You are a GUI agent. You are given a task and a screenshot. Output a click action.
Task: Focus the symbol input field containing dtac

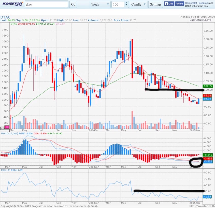pos(47,4)
